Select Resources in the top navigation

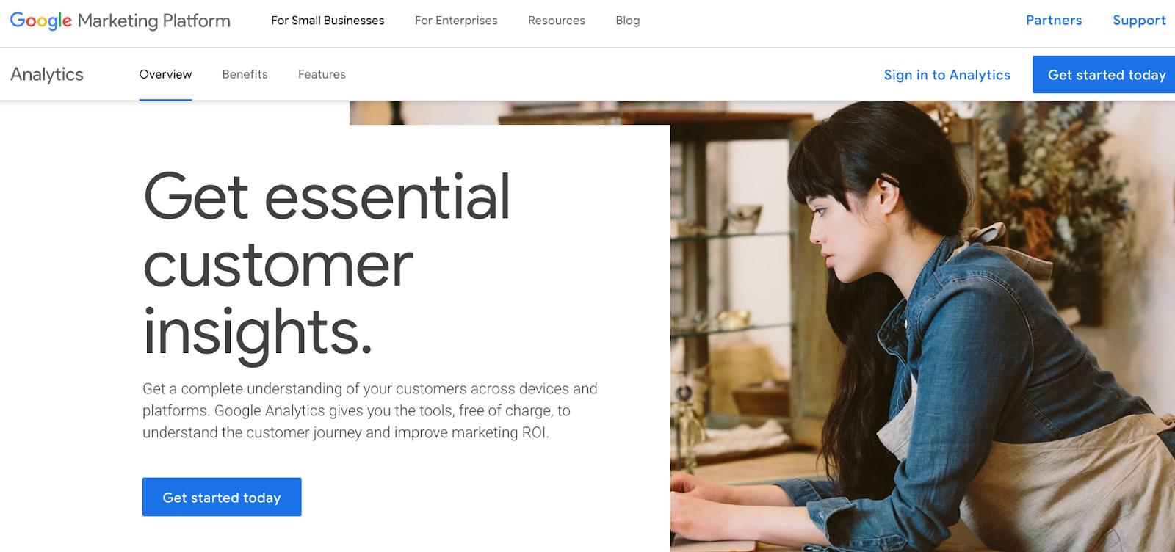click(557, 21)
